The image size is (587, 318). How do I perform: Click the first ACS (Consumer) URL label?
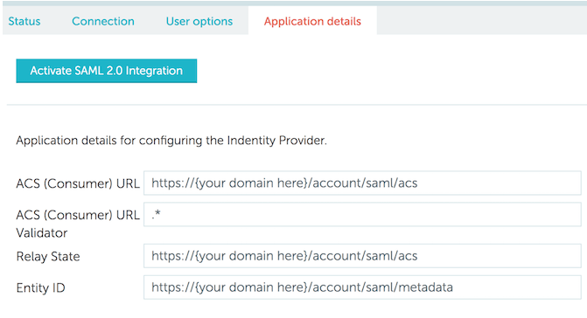(78, 183)
